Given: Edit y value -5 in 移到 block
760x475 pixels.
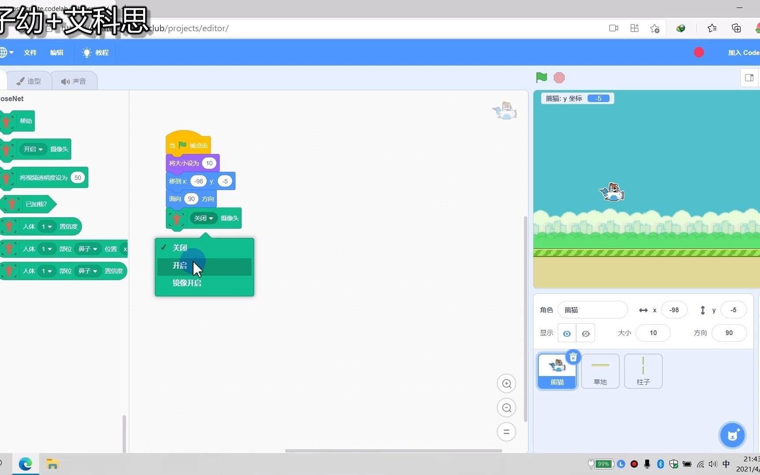Looking at the screenshot, I should coord(225,181).
